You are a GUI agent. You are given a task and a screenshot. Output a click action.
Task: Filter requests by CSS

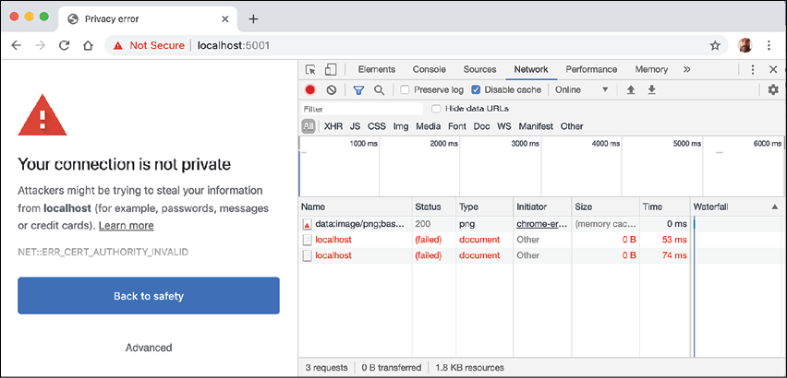[x=377, y=126]
